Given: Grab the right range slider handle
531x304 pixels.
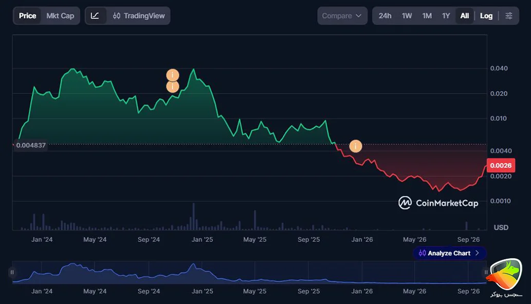Looking at the screenshot, I should point(486,272).
